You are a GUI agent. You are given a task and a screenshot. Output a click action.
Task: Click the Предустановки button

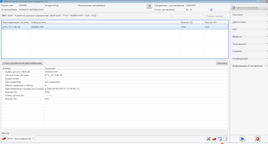[x=216, y=16]
